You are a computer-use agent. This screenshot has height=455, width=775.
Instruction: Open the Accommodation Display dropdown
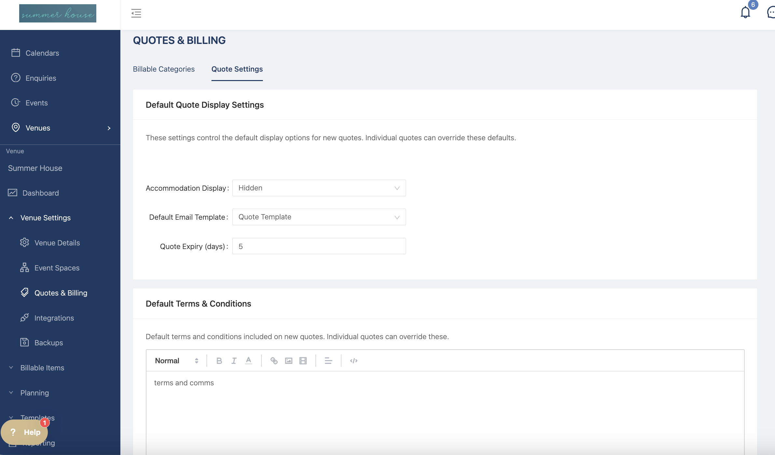tap(319, 188)
